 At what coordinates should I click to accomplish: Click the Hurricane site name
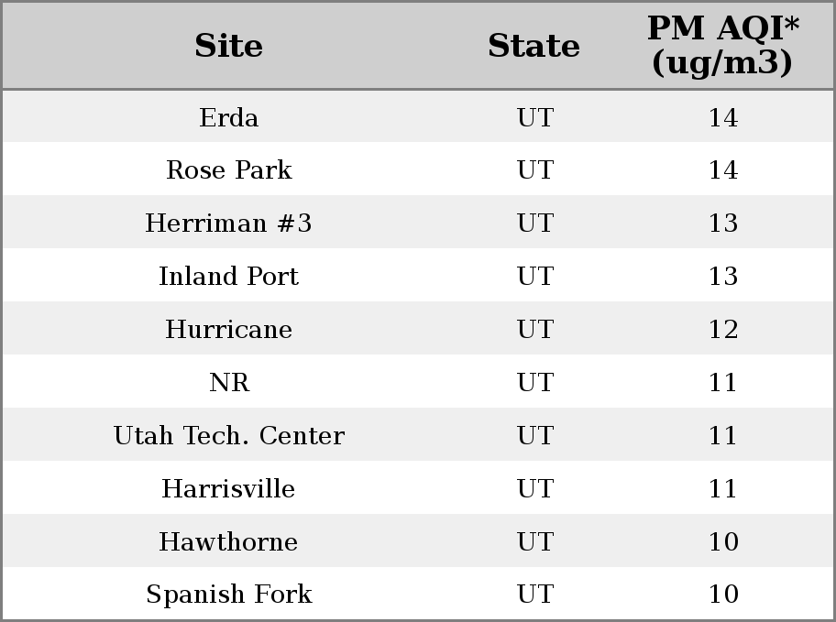pyautogui.click(x=229, y=330)
